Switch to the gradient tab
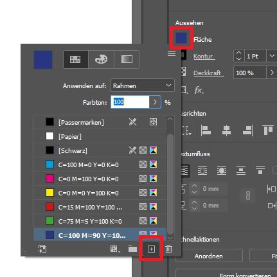This screenshot has height=277, width=277. (127, 59)
